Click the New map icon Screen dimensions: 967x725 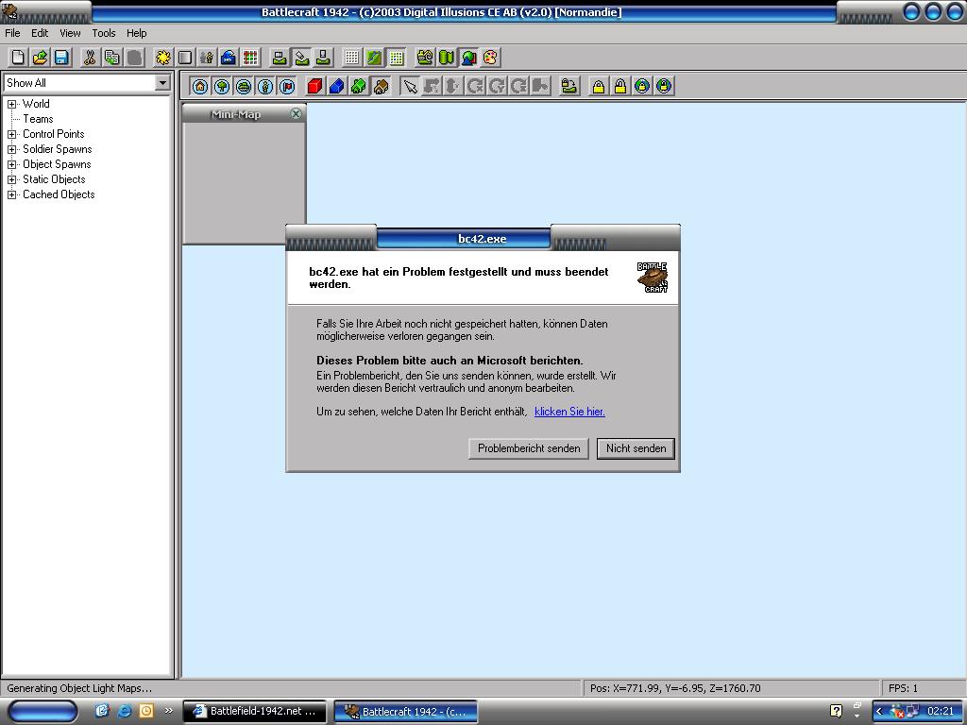point(18,58)
